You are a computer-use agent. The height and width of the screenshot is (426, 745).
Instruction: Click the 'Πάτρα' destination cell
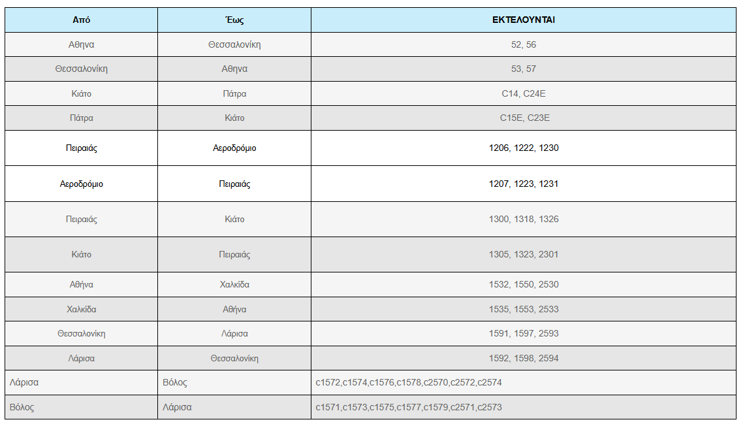click(234, 93)
